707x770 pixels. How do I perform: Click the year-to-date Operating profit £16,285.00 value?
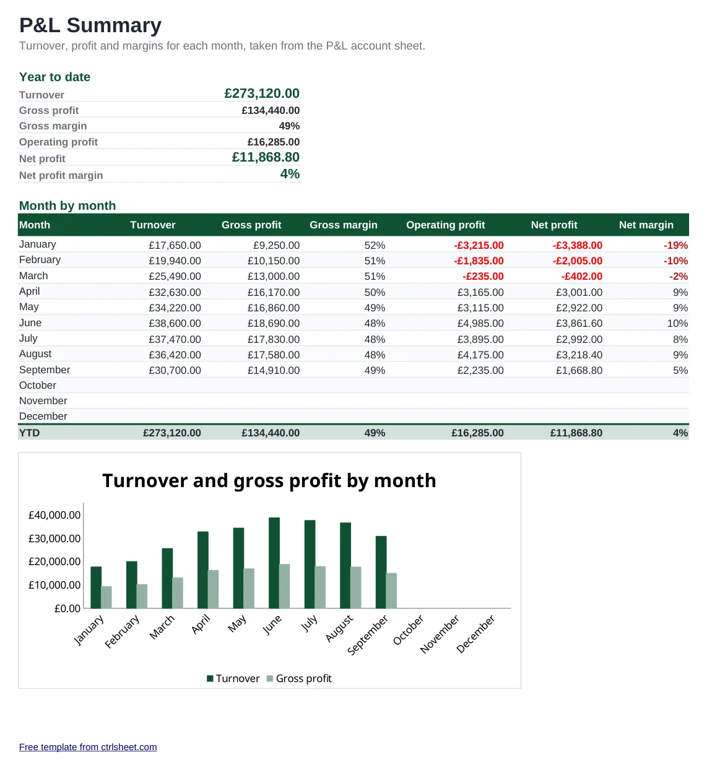point(273,142)
